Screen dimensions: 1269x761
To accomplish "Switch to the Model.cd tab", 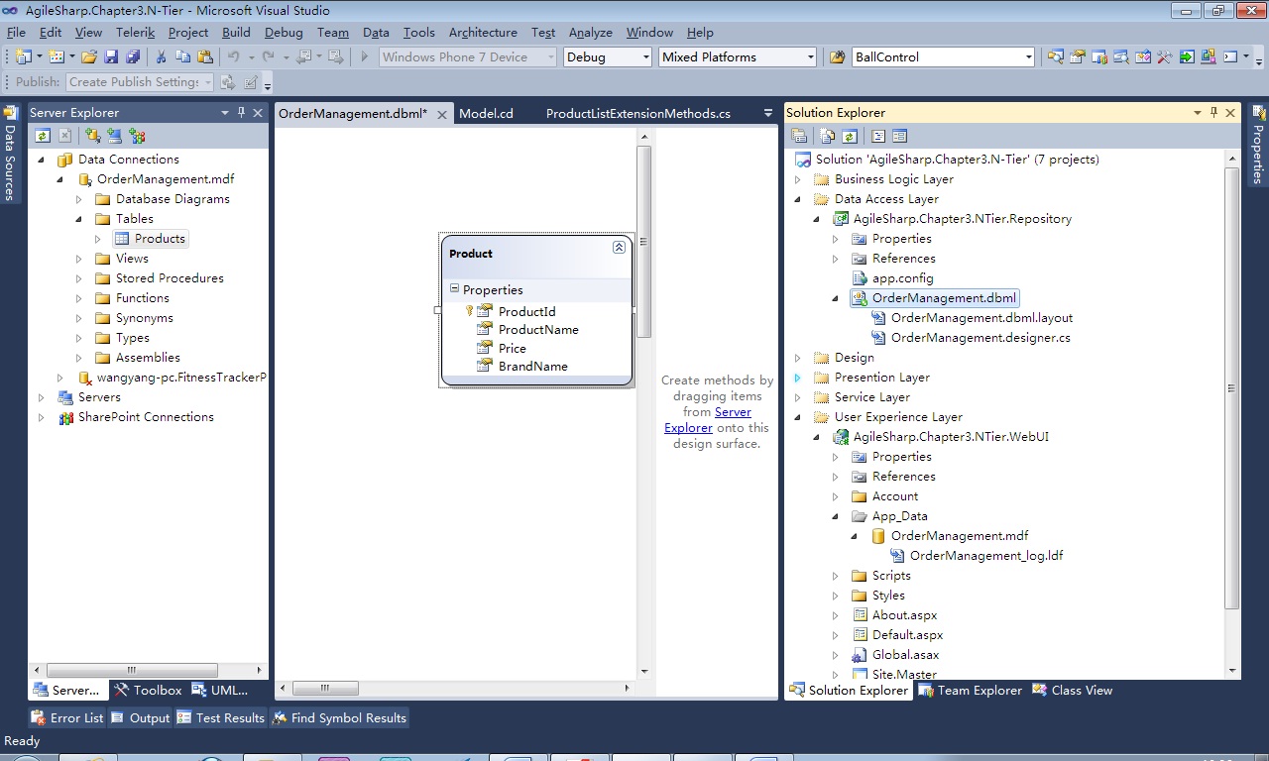I will (x=486, y=114).
